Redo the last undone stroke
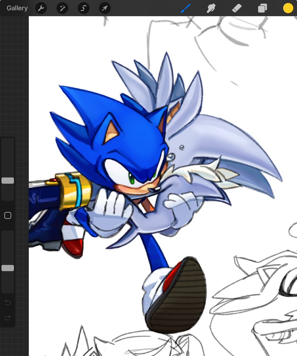This screenshot has width=297, height=356. point(8,318)
